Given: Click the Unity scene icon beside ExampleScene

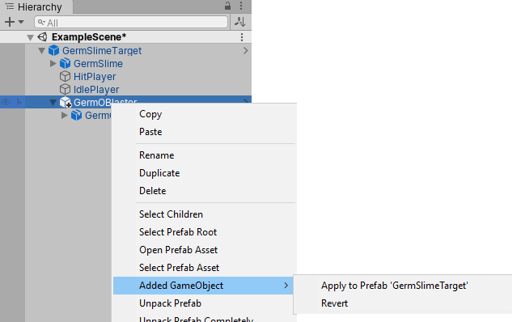Looking at the screenshot, I should 43,37.
